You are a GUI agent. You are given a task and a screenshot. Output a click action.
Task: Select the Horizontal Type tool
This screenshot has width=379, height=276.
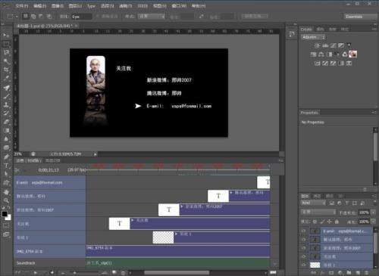click(x=6, y=166)
